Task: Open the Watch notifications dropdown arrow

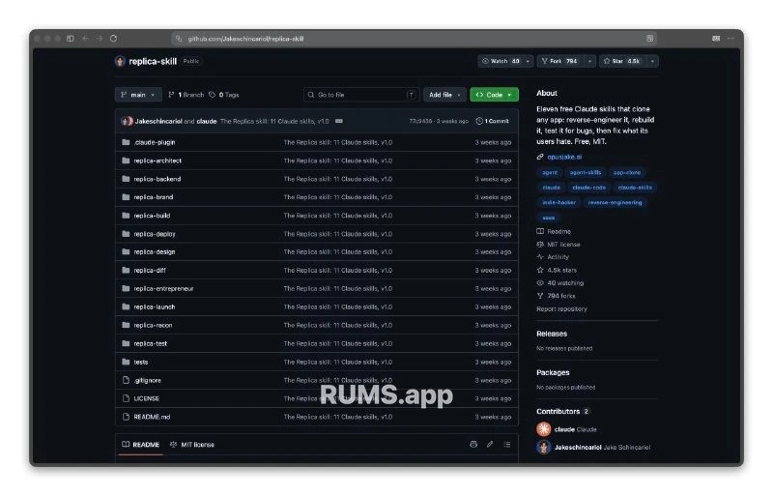Action: [x=528, y=61]
